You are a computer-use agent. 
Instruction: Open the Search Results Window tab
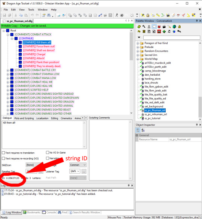(85, 212)
